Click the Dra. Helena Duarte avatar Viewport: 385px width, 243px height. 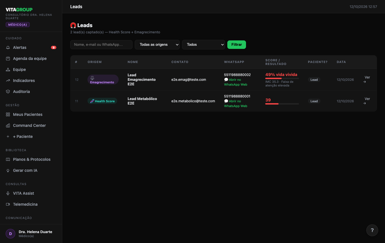point(10,234)
